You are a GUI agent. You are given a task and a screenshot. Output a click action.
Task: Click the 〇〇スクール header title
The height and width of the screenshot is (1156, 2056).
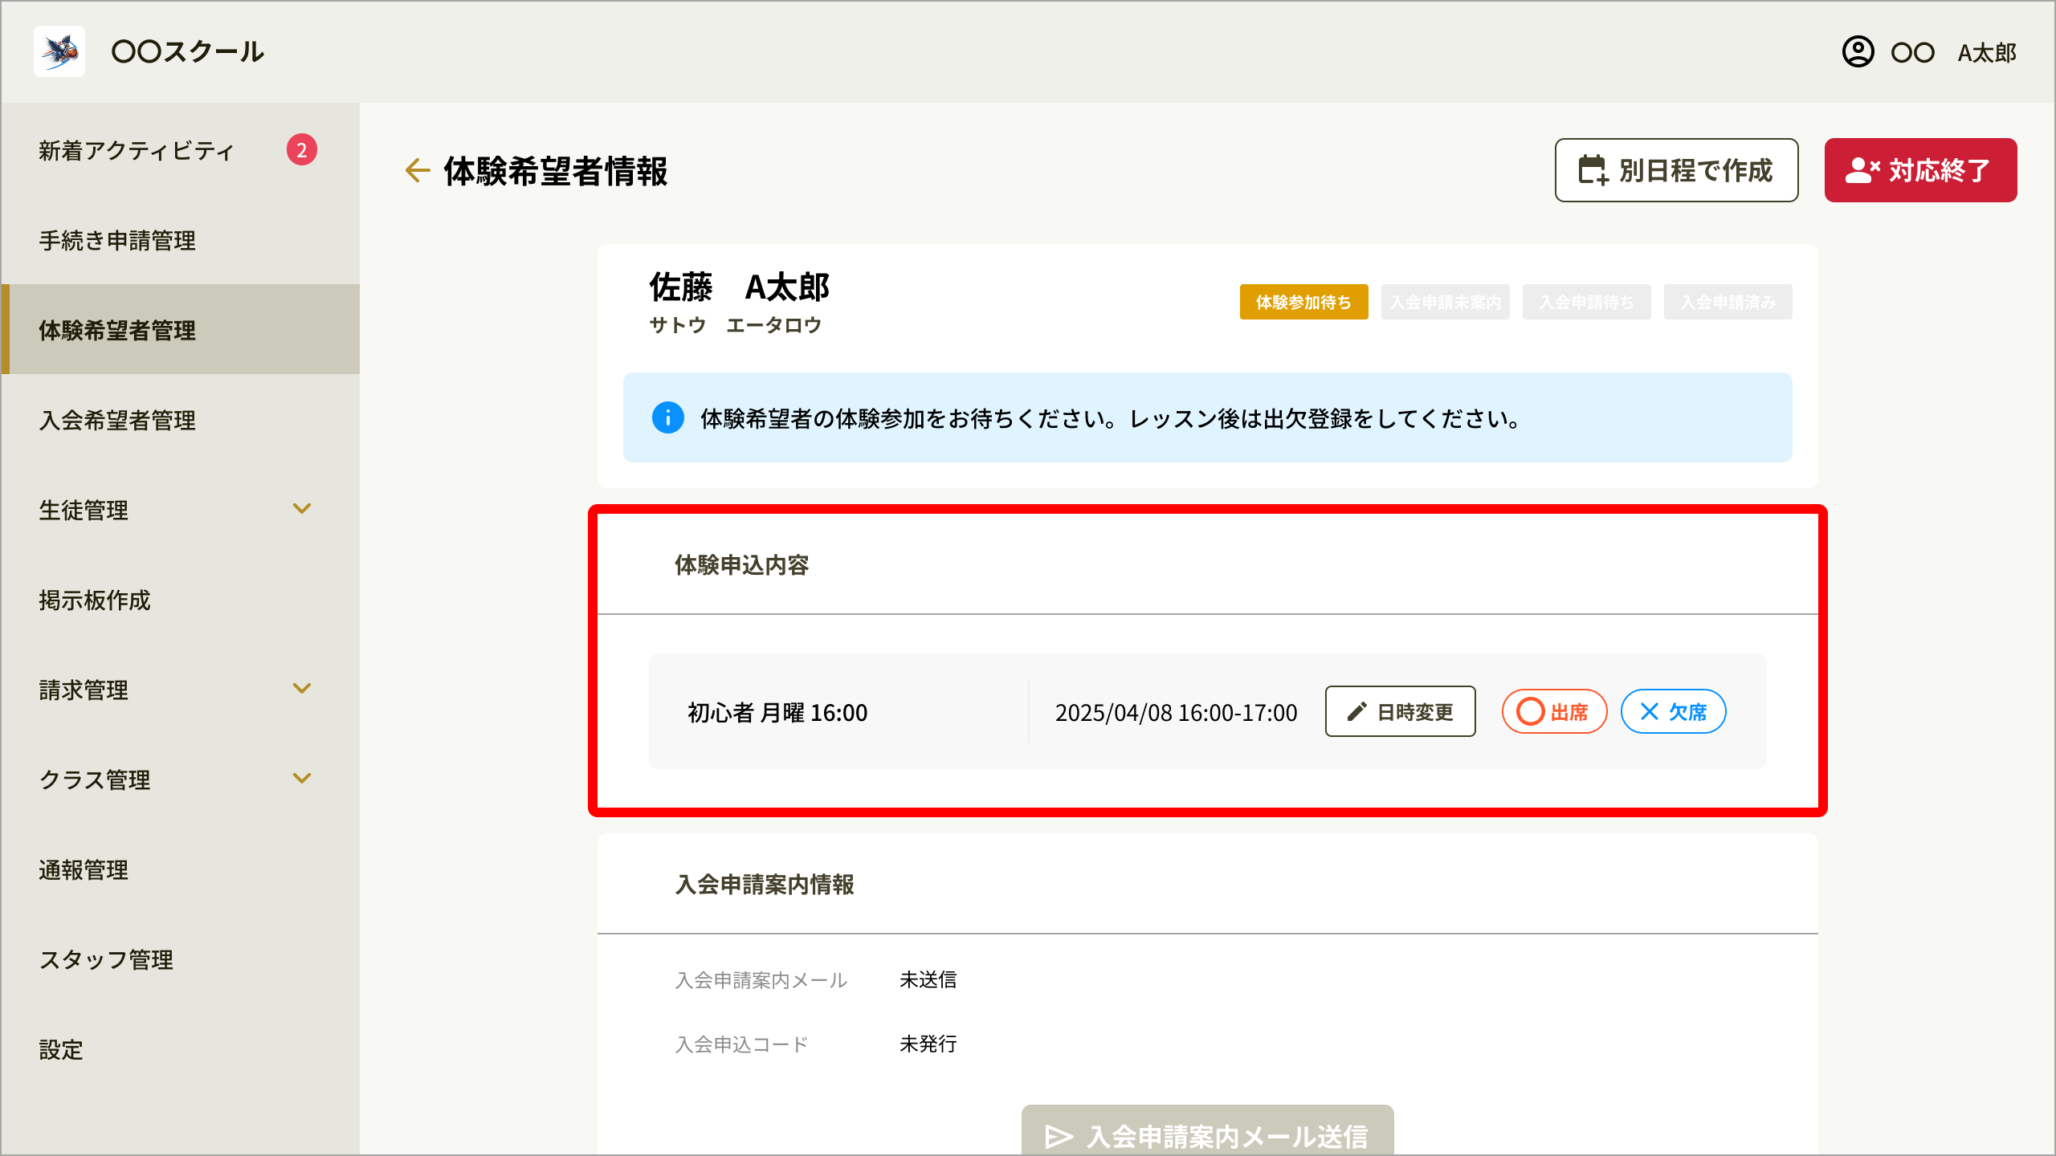pyautogui.click(x=187, y=52)
